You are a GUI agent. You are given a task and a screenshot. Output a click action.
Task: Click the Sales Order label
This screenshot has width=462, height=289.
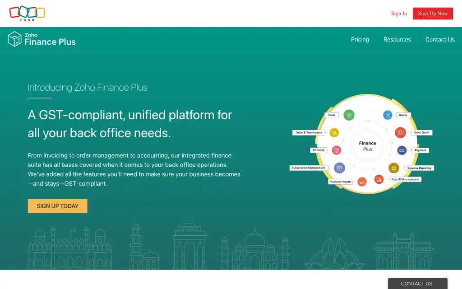(421, 133)
